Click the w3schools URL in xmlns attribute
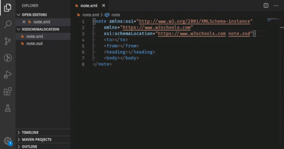284x149 pixels. pos(156,27)
